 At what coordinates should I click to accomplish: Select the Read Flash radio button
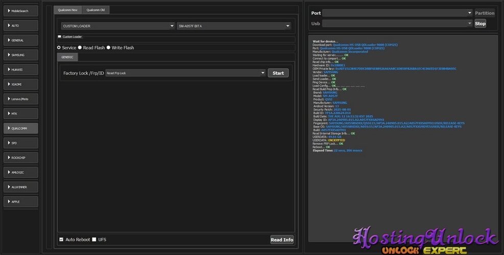pos(80,47)
